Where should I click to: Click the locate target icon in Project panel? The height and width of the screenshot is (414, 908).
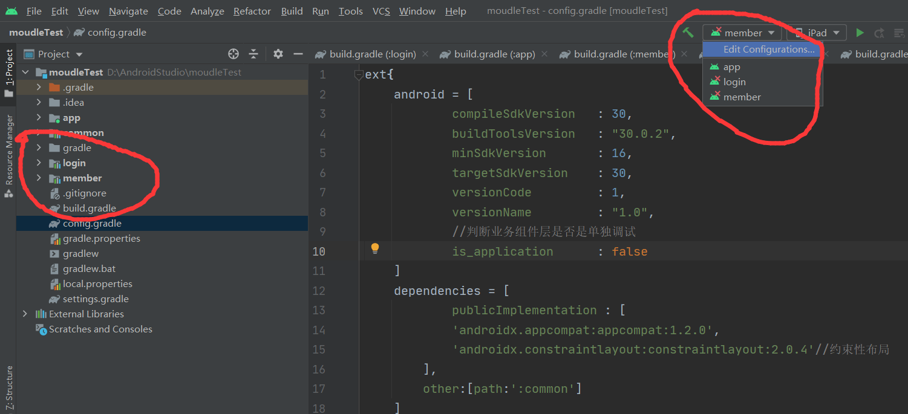tap(234, 54)
